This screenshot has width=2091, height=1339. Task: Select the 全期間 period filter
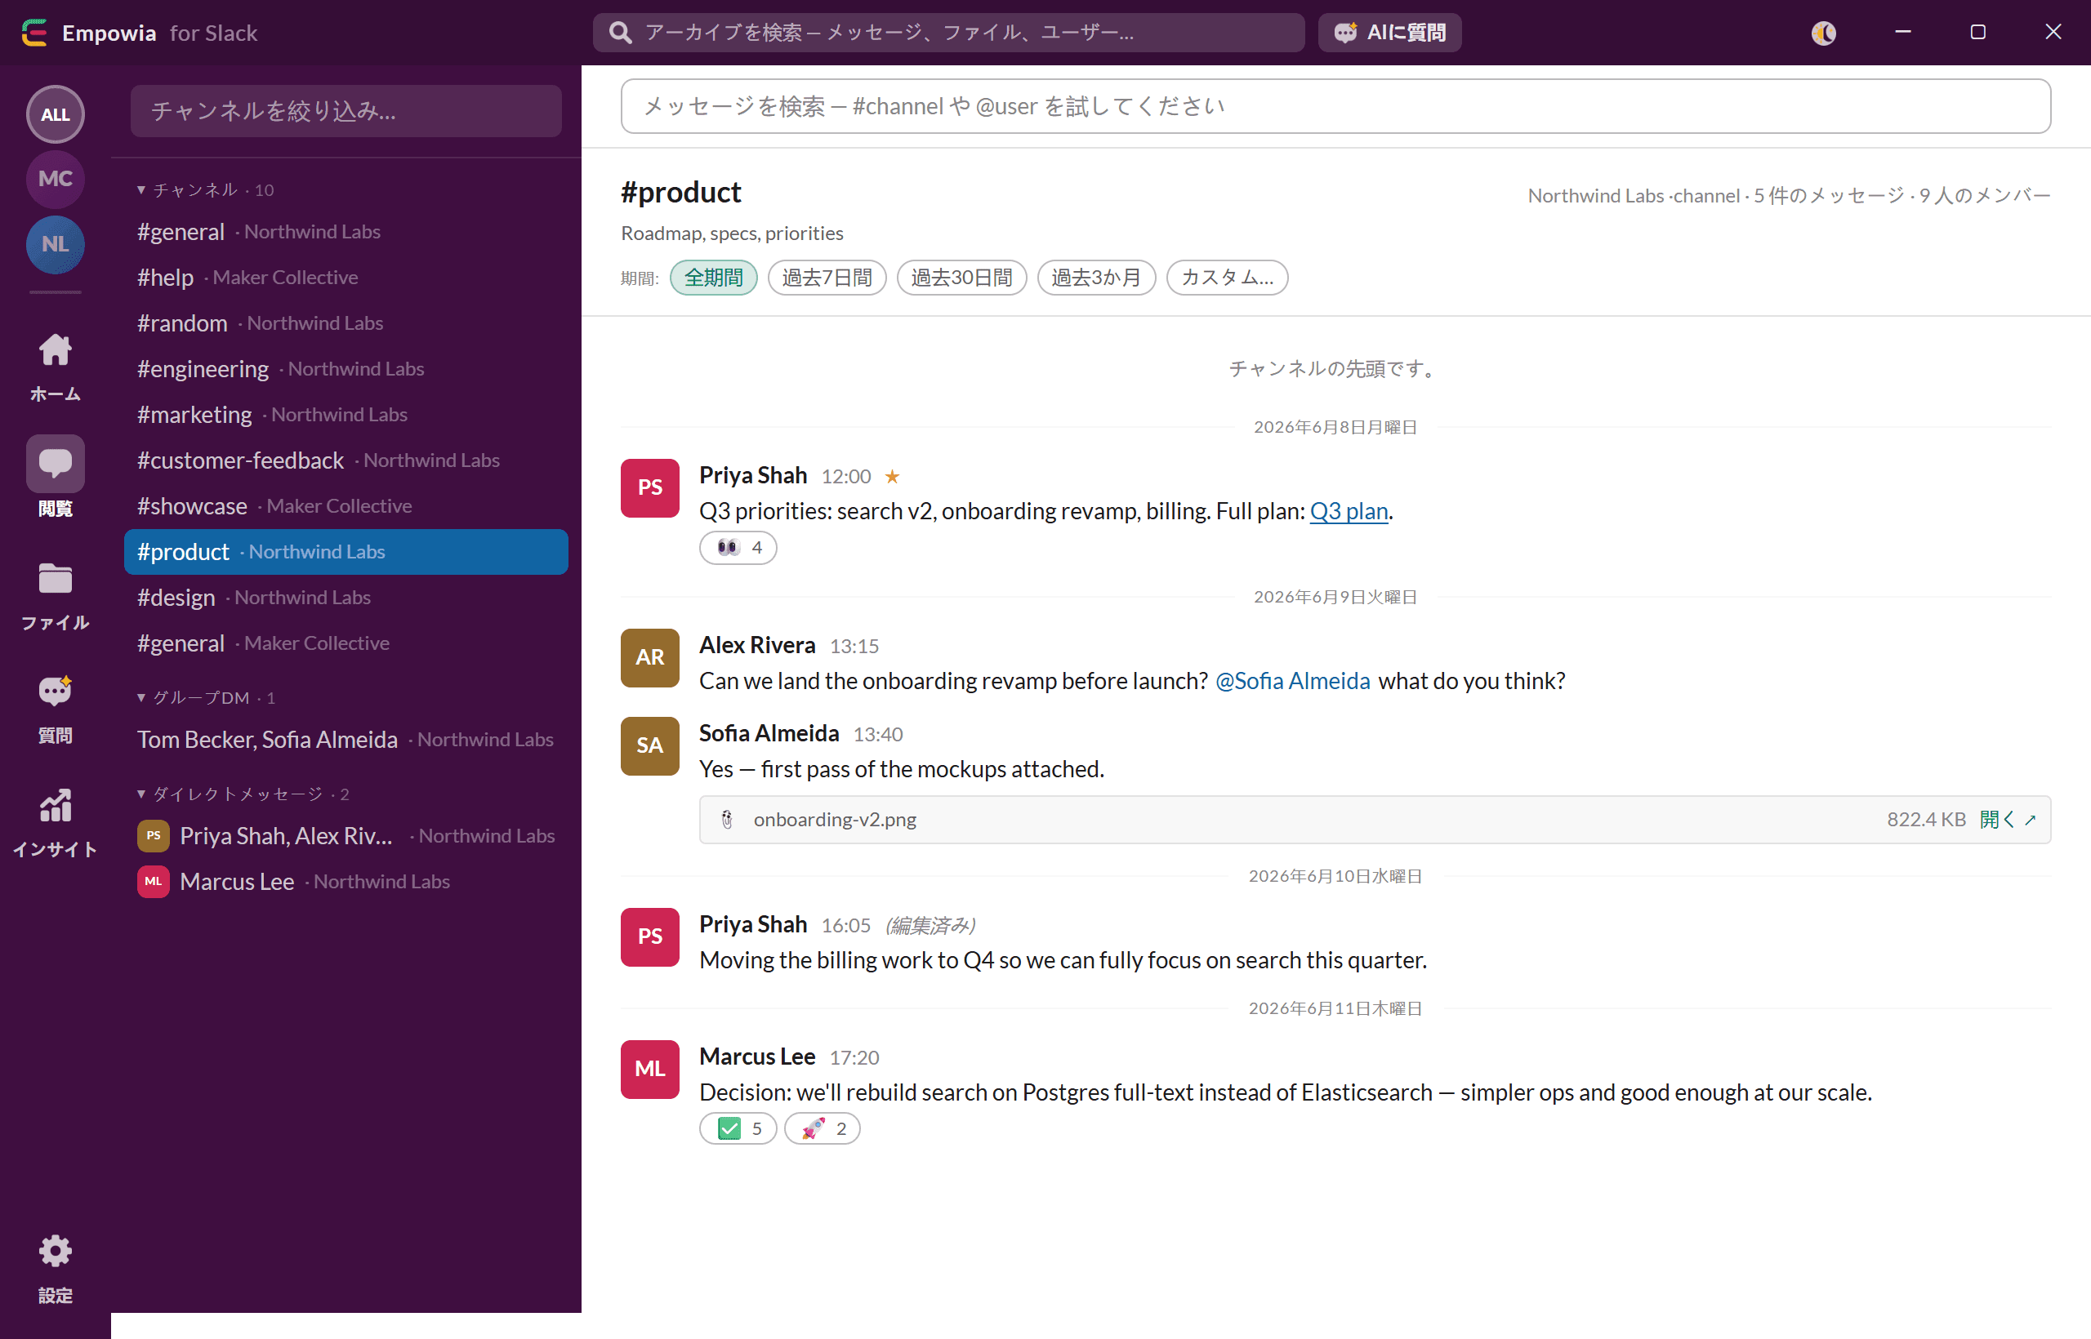click(x=713, y=278)
